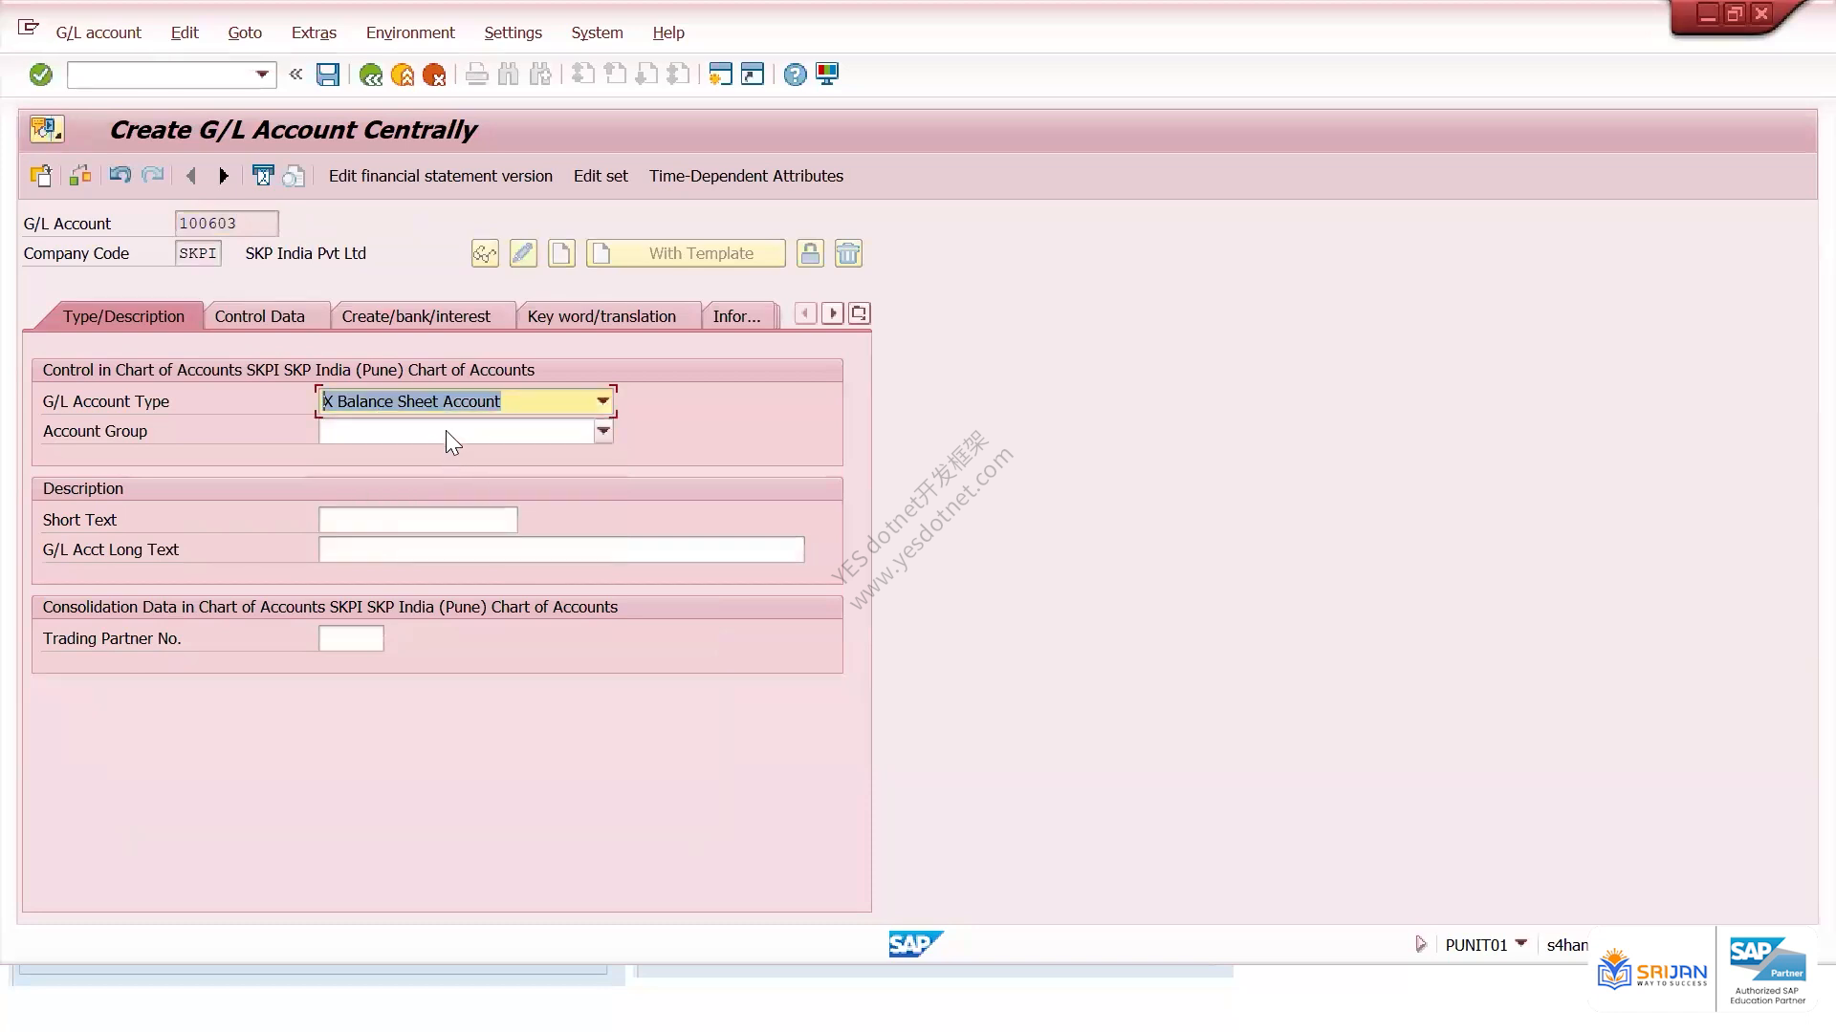1836x1032 pixels.
Task: Click the Customize local layout monitor icon
Action: pos(827,75)
